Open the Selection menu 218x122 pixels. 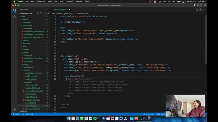(x=41, y=2)
